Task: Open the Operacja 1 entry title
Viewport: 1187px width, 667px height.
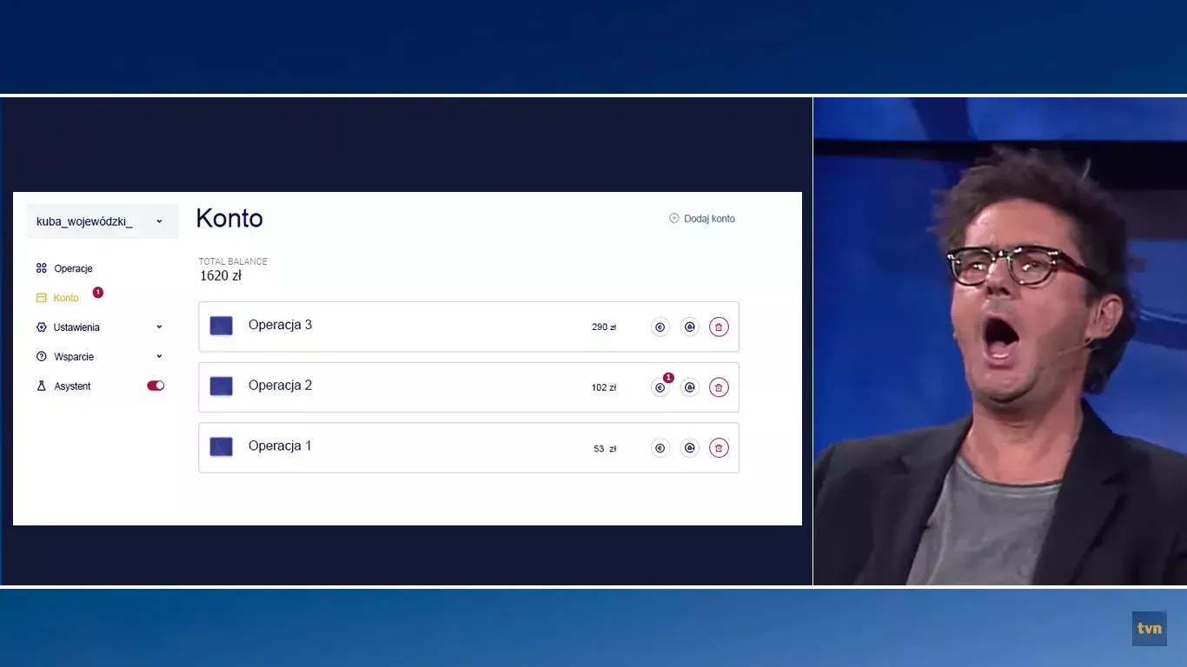Action: click(x=280, y=446)
